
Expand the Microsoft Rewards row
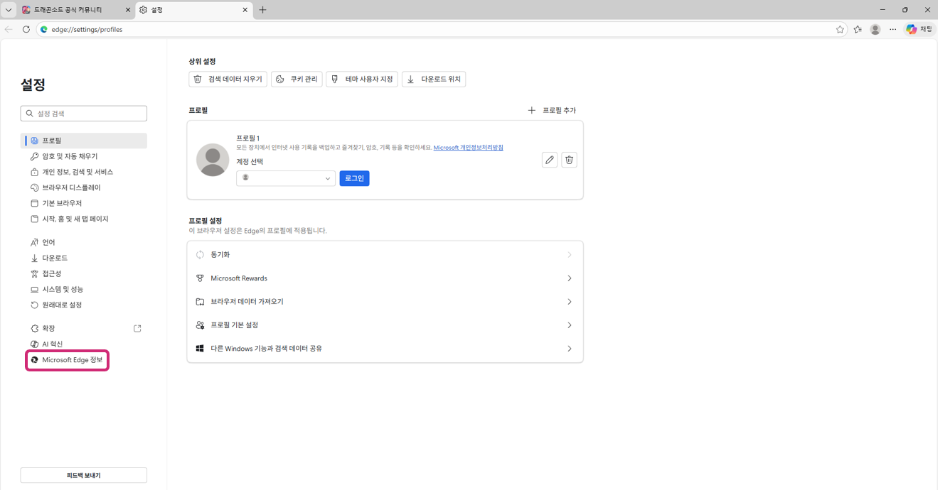385,278
